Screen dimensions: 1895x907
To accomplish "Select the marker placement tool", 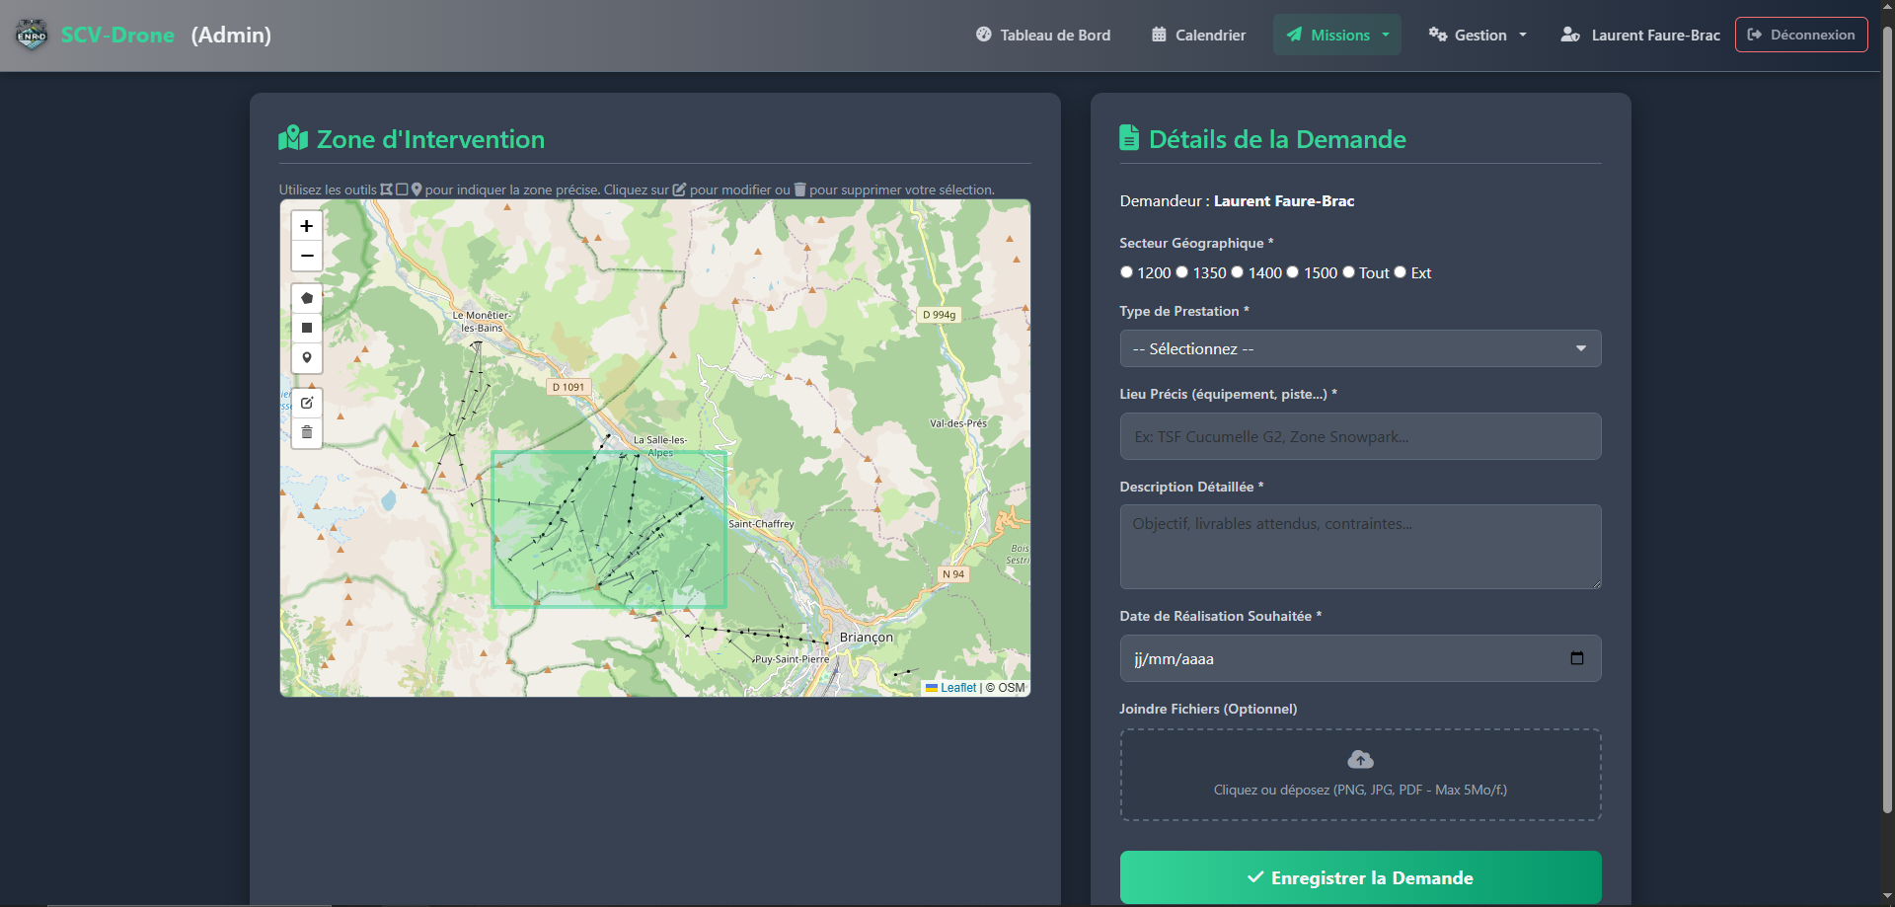I will coord(307,358).
